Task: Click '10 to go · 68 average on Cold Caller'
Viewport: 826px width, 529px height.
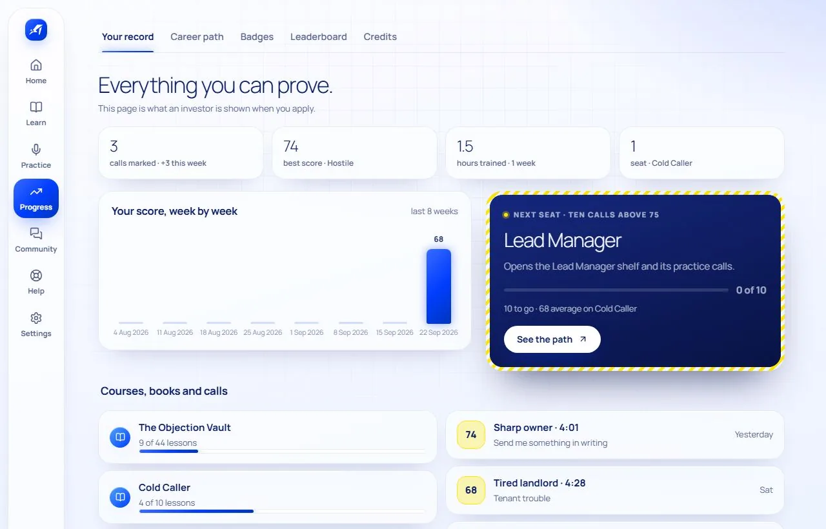Action: click(570, 308)
